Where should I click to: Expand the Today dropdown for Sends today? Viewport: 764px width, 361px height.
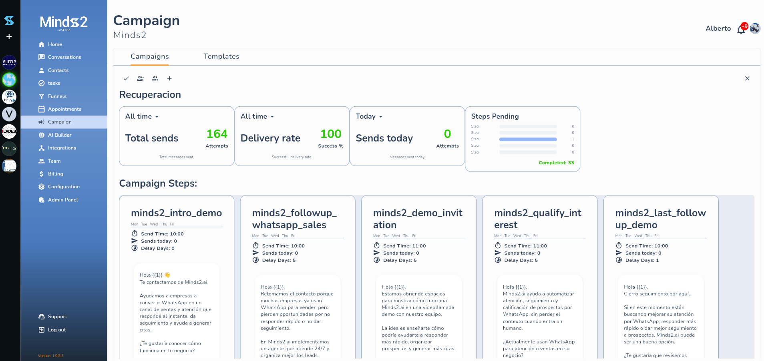pos(369,116)
